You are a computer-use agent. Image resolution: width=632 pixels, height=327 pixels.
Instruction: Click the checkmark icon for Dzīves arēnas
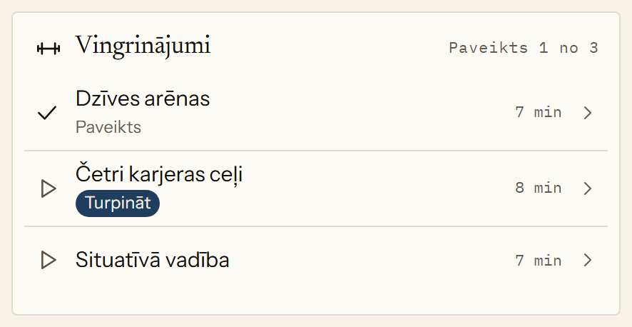pyautogui.click(x=47, y=113)
